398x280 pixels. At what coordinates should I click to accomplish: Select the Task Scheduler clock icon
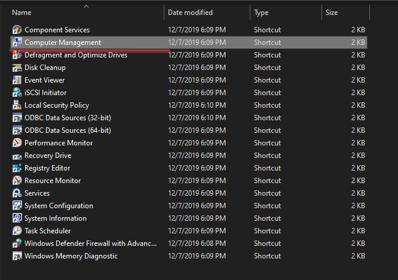tap(17, 231)
